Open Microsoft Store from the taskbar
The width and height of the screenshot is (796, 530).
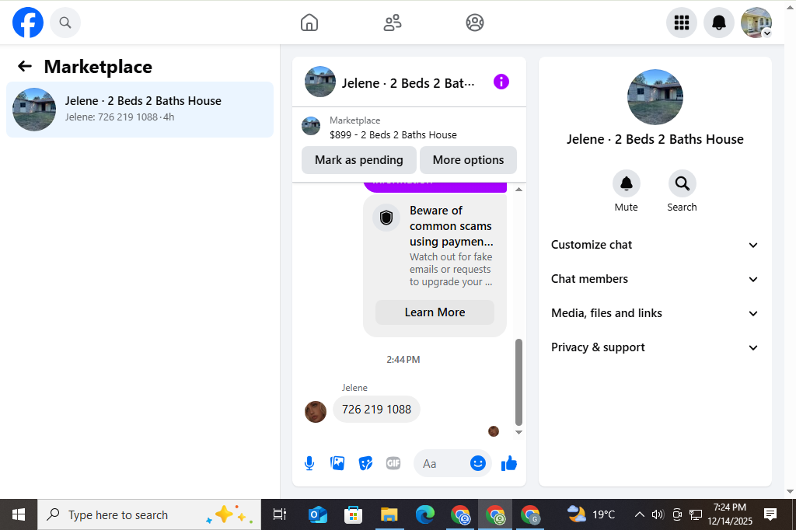tap(354, 514)
